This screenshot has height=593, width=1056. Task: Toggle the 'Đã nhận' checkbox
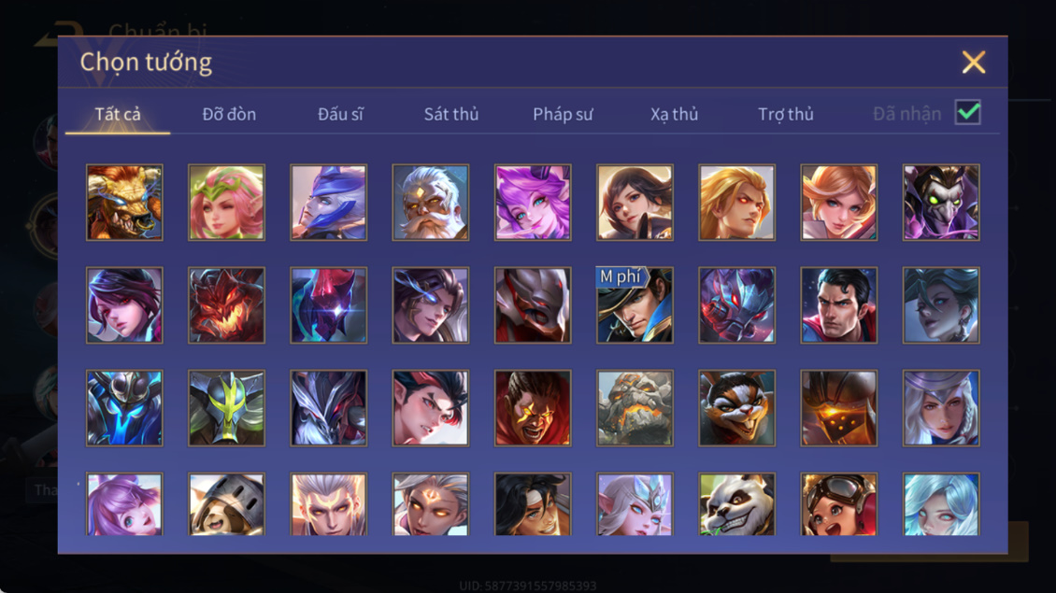(968, 112)
